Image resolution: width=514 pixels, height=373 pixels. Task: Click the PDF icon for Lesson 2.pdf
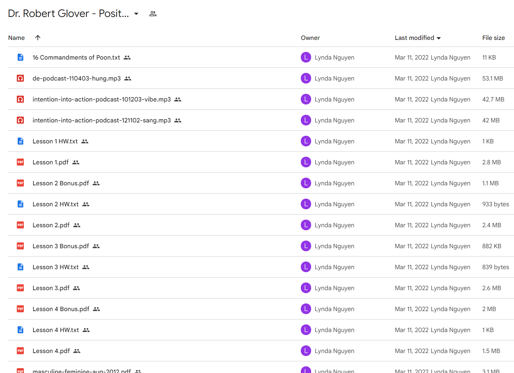pos(20,225)
